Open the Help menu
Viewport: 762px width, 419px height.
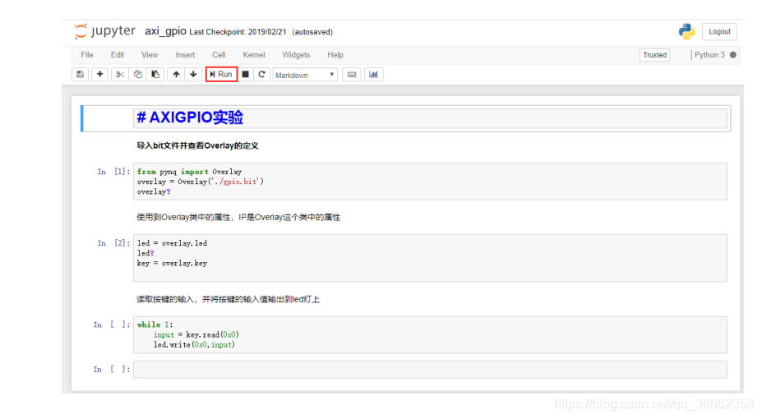[x=335, y=55]
